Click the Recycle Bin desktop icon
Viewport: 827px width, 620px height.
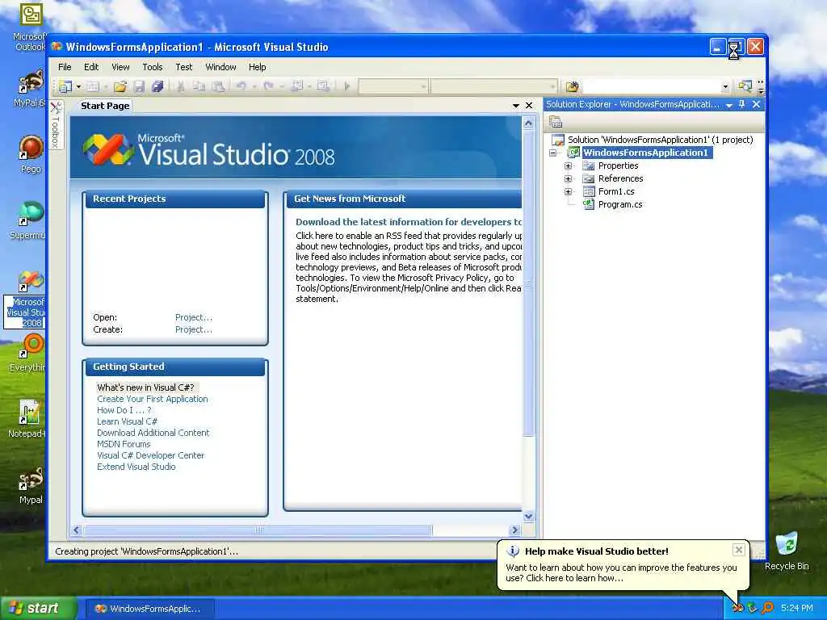787,551
